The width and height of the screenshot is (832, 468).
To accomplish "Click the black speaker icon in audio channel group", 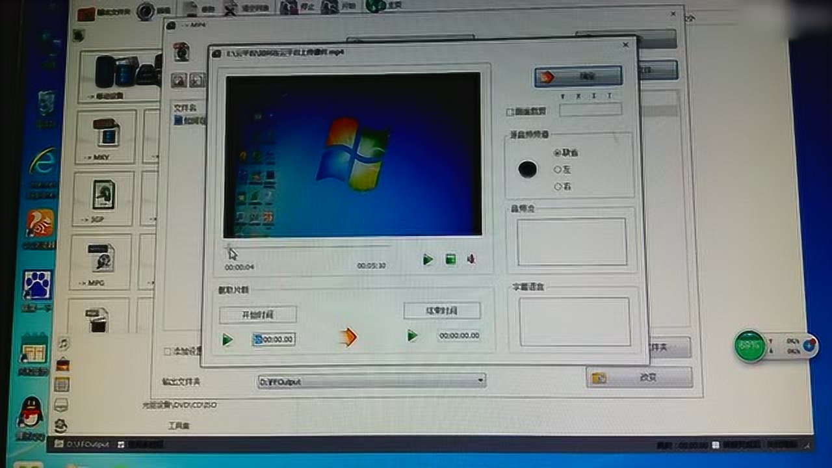I will pyautogui.click(x=528, y=170).
